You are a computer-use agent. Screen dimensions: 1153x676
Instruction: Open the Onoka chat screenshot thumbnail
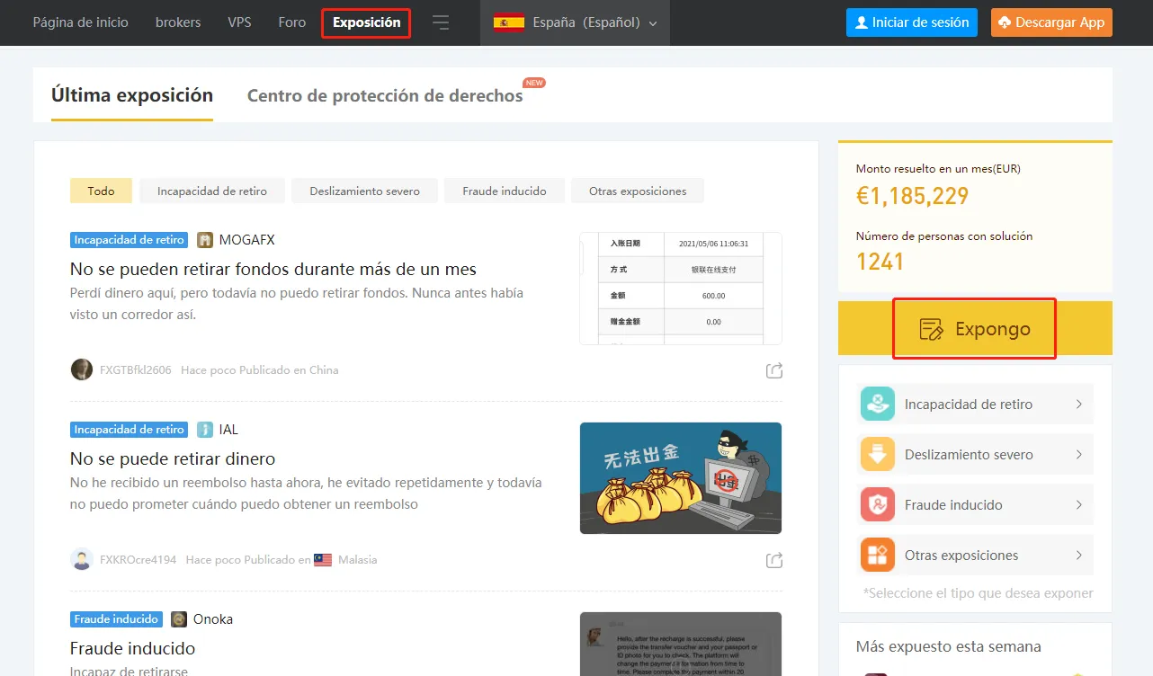[x=681, y=644]
